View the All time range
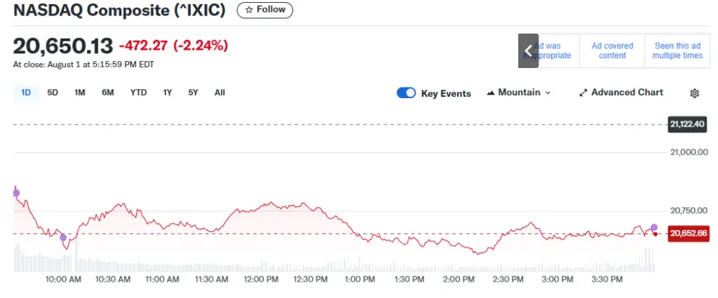Image resolution: width=718 pixels, height=298 pixels. [x=219, y=92]
